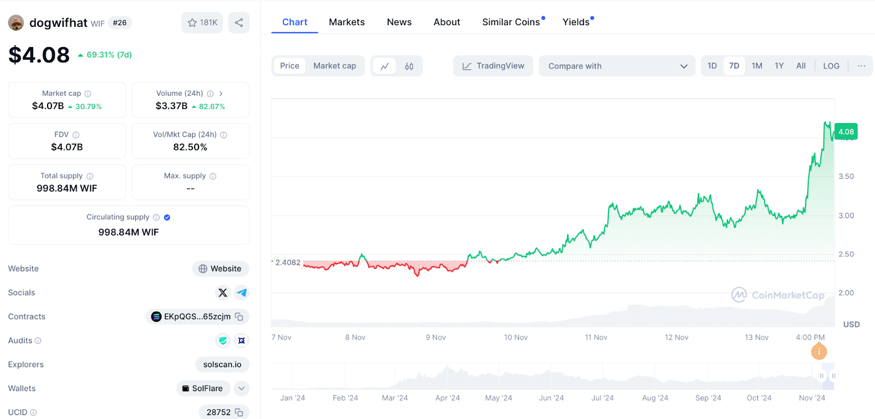Open the About tab
This screenshot has height=419, width=875.
tap(447, 22)
